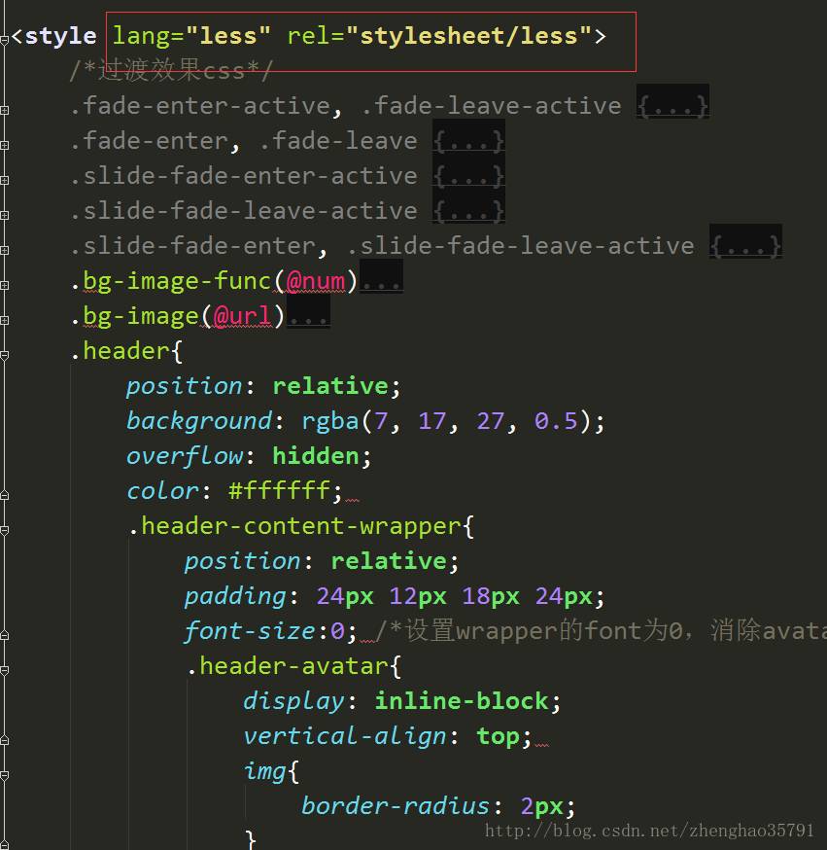Click the '@url' parameter

242,317
